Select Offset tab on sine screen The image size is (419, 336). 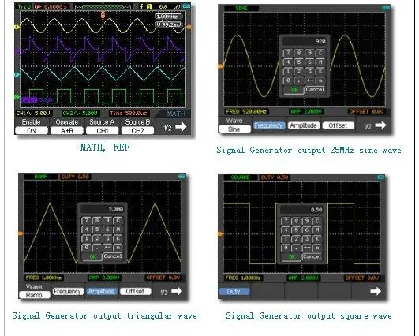pos(338,125)
